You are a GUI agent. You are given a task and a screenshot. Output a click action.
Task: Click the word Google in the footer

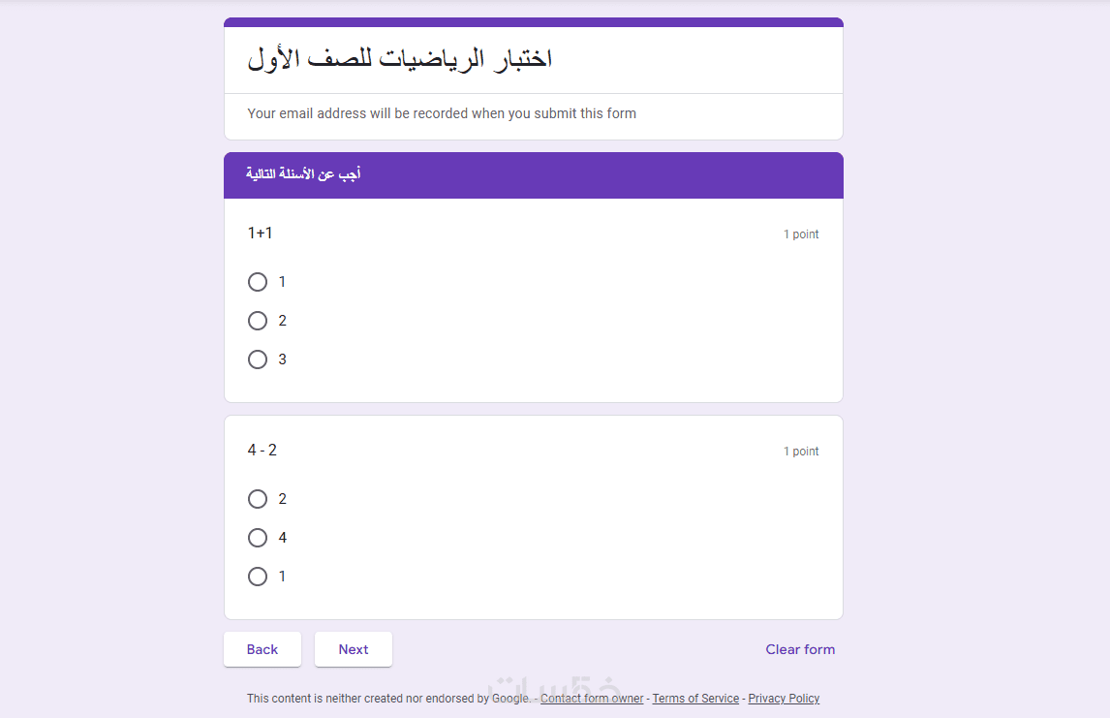pyautogui.click(x=510, y=699)
